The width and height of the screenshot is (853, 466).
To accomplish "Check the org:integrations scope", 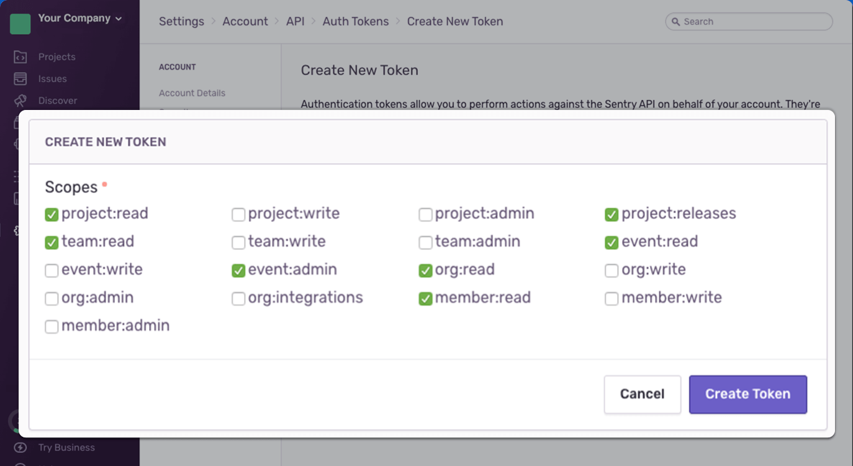I will pyautogui.click(x=238, y=299).
